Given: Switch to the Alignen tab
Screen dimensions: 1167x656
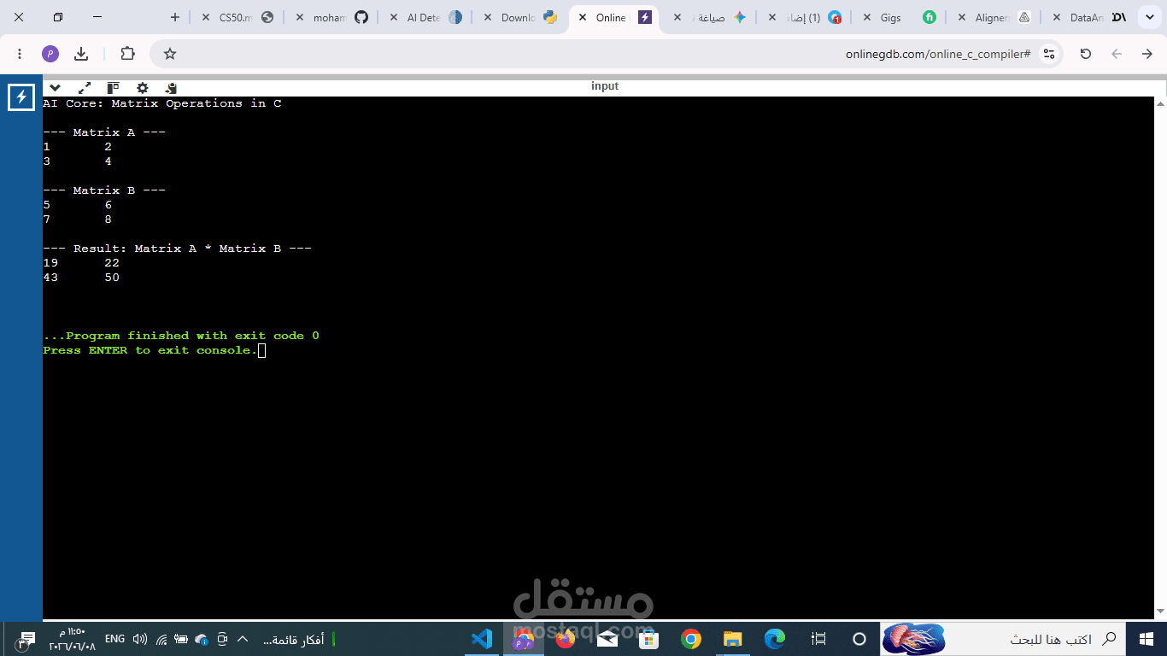Looking at the screenshot, I should pos(994,17).
